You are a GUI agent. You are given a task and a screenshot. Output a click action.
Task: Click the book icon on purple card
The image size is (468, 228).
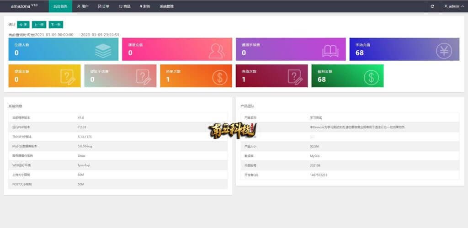point(330,50)
